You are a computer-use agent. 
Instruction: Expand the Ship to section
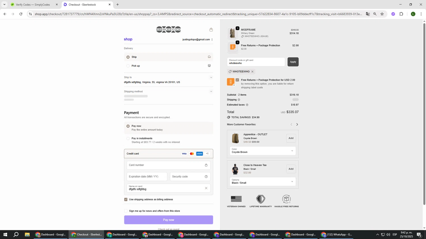tap(211, 77)
